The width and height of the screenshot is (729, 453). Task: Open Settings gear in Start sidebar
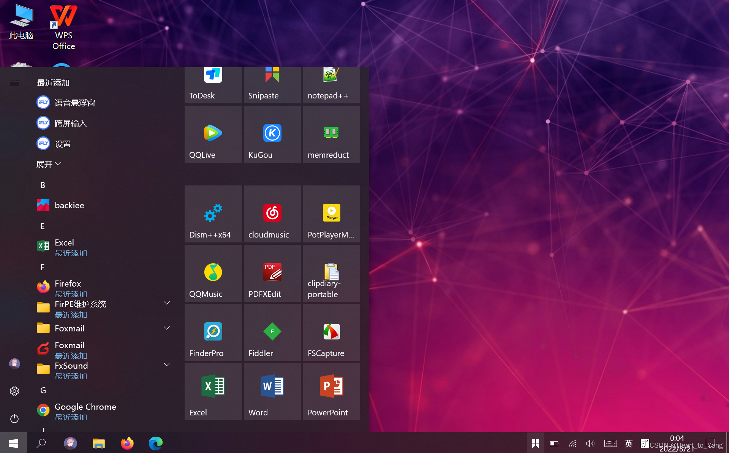click(14, 391)
